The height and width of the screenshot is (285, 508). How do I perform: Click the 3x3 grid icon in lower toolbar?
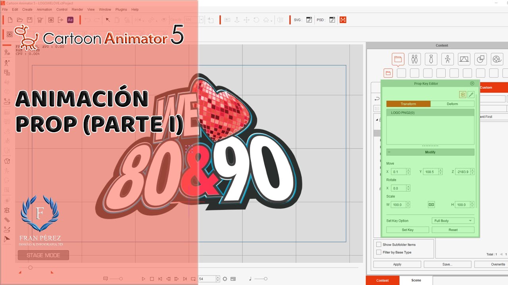coord(9,34)
